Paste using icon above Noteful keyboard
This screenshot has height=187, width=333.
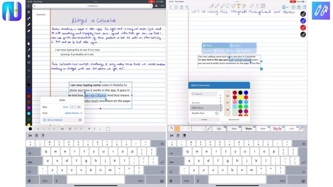click(43, 136)
